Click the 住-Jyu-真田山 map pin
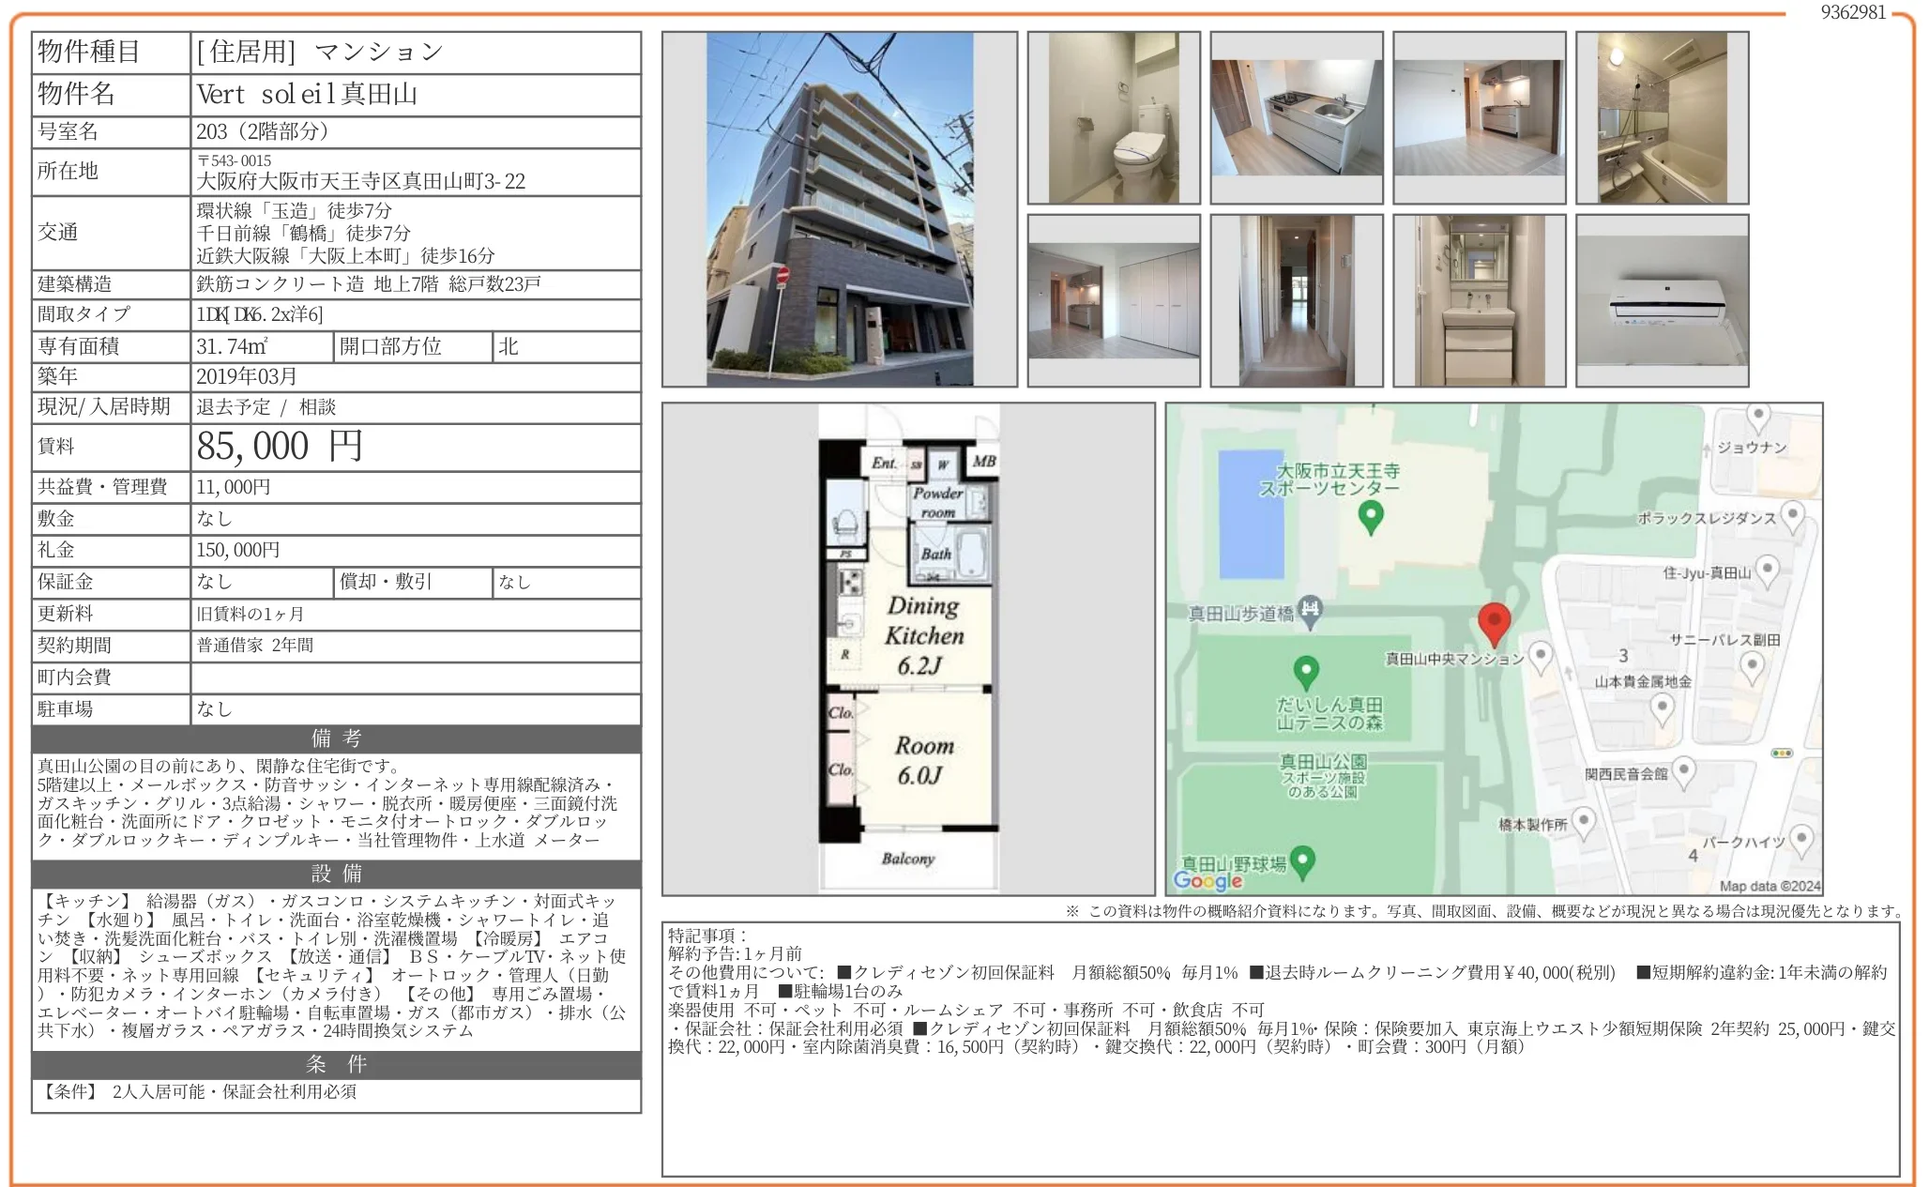Image resolution: width=1929 pixels, height=1187 pixels. pos(1767,570)
